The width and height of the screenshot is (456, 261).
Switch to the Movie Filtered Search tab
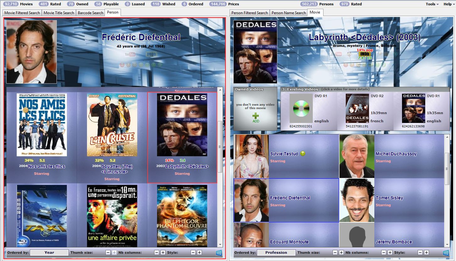point(22,13)
